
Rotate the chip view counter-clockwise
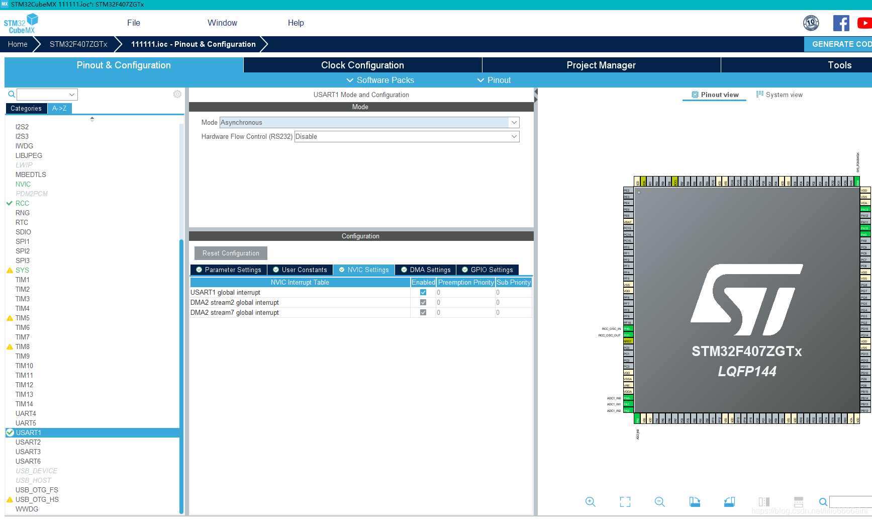click(x=729, y=502)
